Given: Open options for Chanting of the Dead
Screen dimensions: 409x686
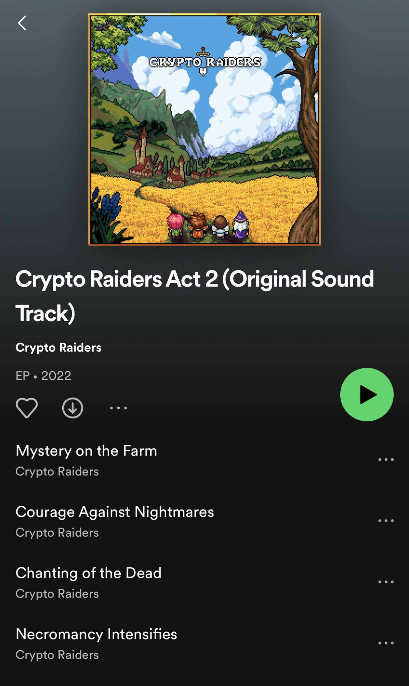Looking at the screenshot, I should pos(386,582).
